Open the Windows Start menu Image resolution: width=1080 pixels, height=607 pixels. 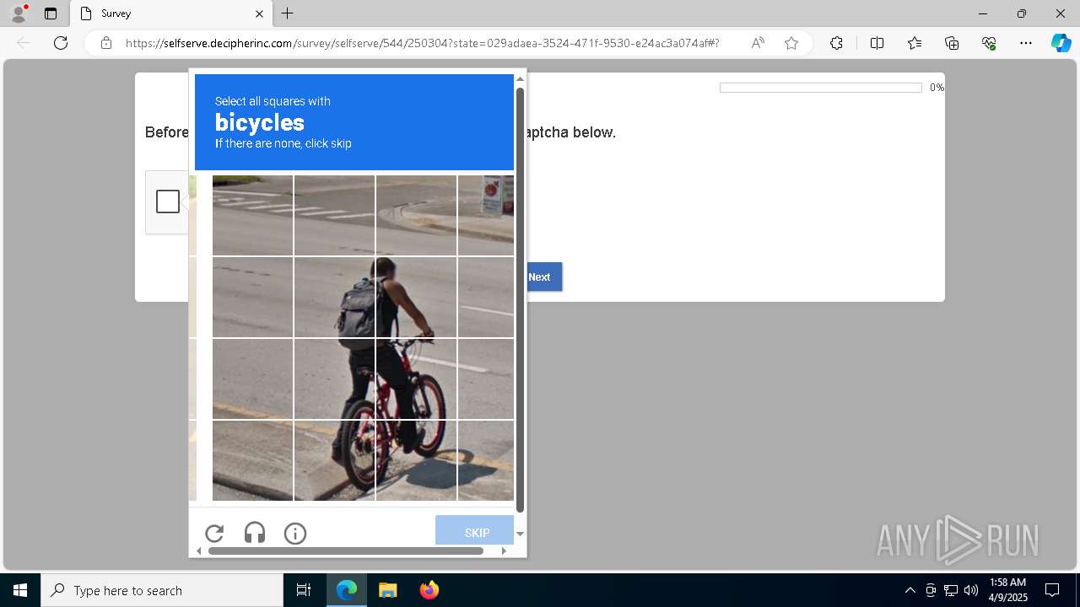(x=20, y=590)
